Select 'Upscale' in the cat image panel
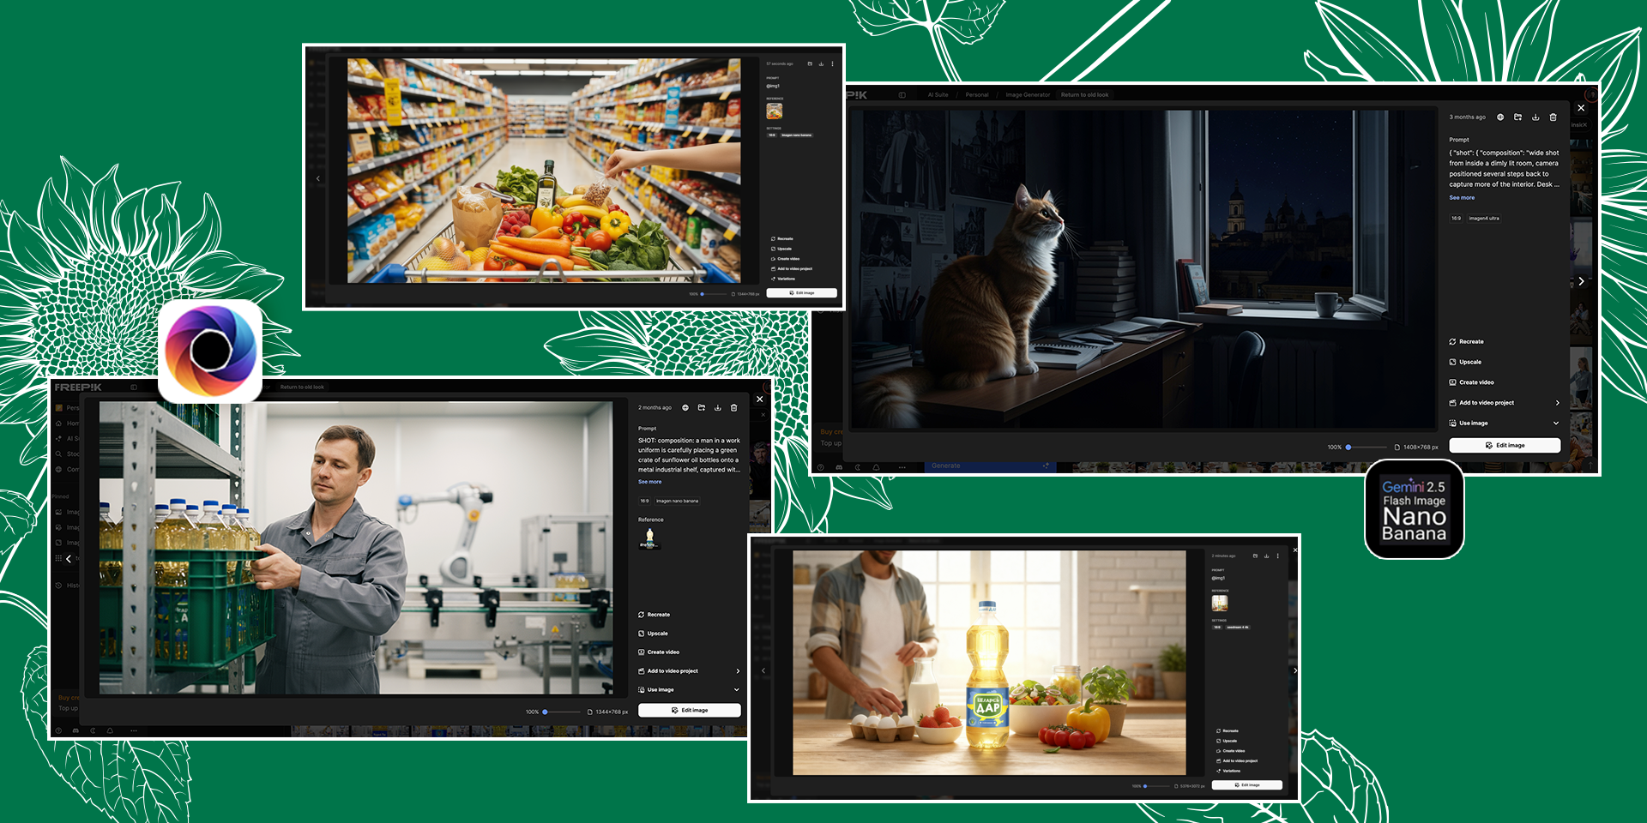Image resolution: width=1647 pixels, height=823 pixels. pyautogui.click(x=1469, y=362)
